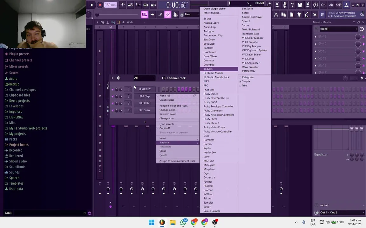
Task: Mute the 808 Clap channel LED
Action: click(112, 96)
